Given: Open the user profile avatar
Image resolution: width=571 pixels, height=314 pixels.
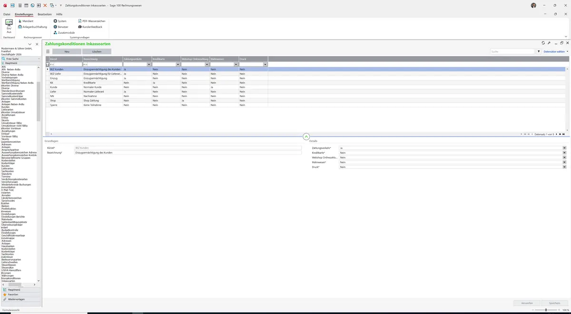Looking at the screenshot, I should click(x=533, y=5).
